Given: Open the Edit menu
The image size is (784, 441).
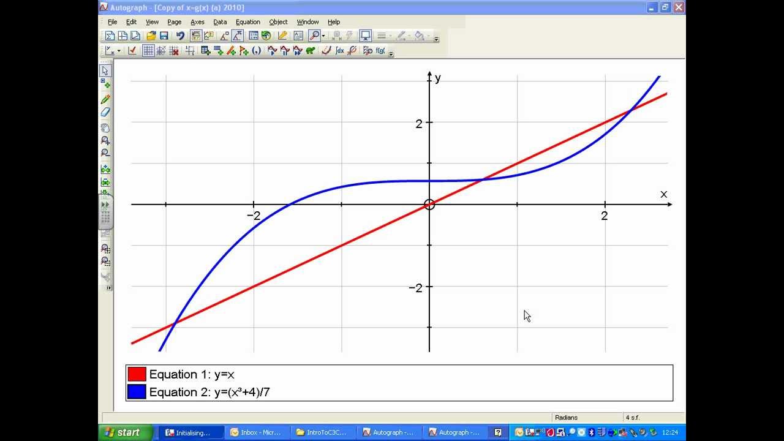Looking at the screenshot, I should (131, 22).
